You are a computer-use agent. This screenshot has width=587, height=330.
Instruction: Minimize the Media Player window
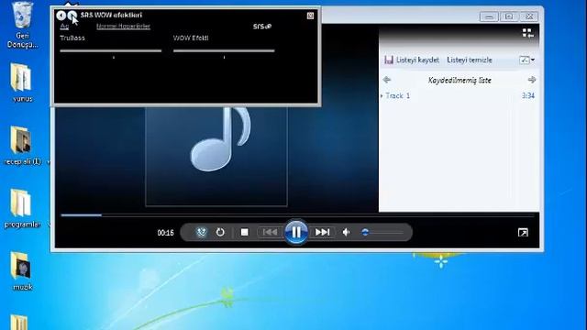(x=489, y=16)
